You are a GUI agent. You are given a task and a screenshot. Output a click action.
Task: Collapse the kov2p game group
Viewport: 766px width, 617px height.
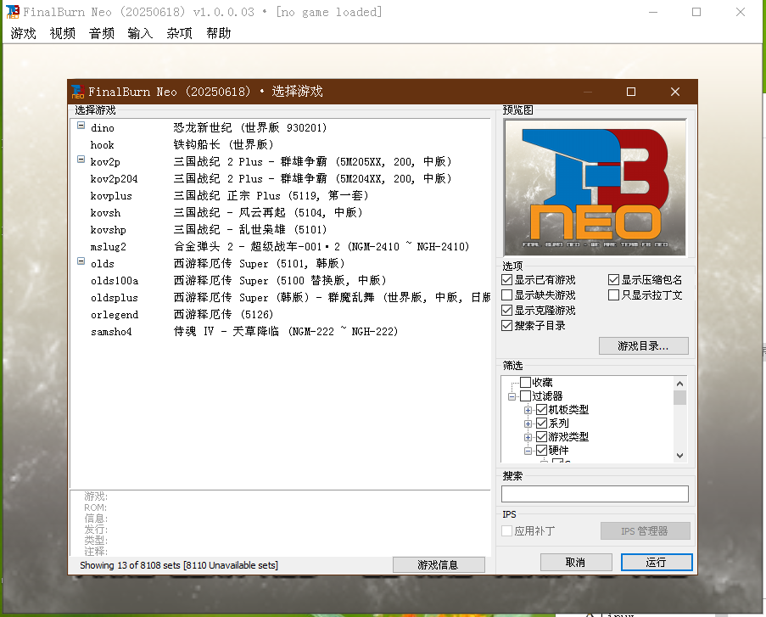click(x=81, y=160)
